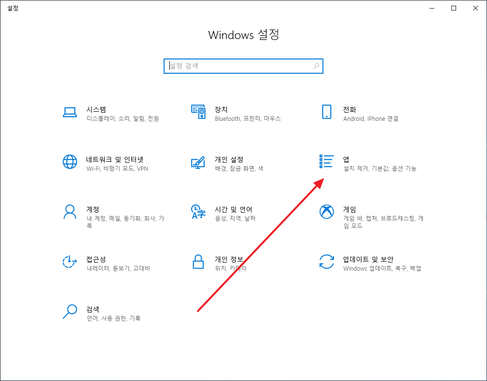Click the 시스템 title link
The image size is (487, 381).
pyautogui.click(x=96, y=109)
